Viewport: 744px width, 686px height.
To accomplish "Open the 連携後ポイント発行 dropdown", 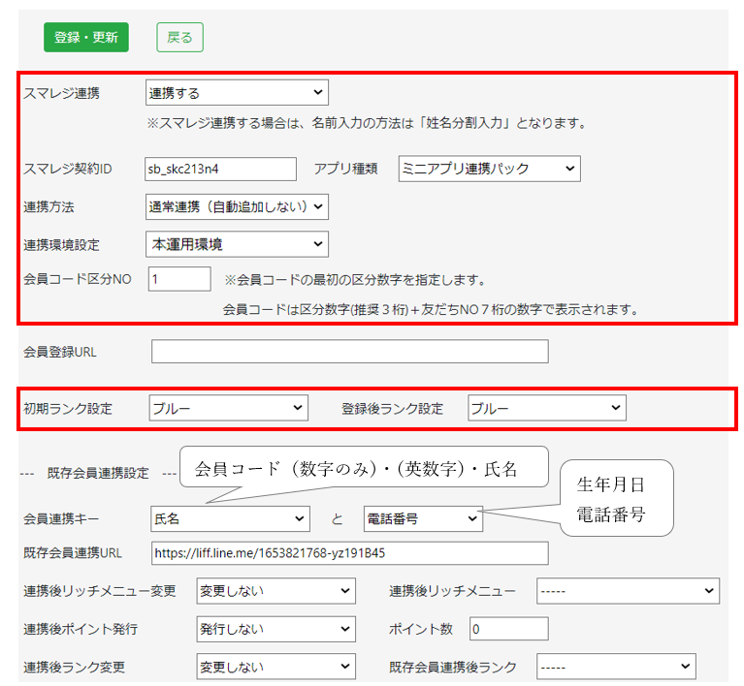I will click(275, 629).
